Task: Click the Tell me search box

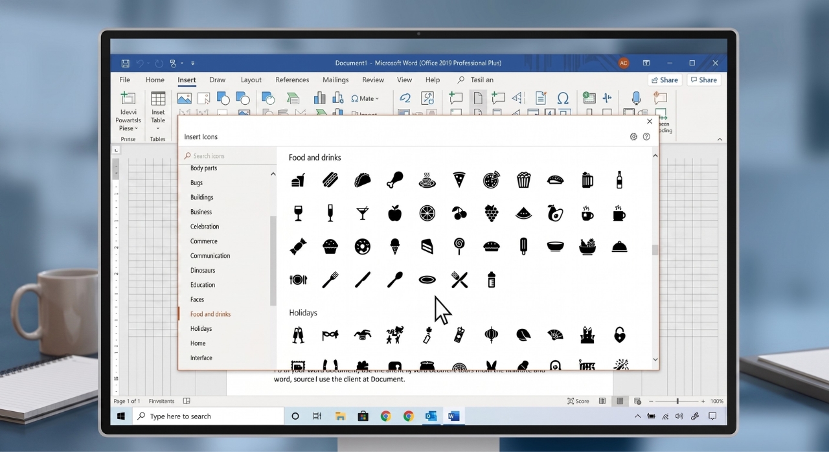Action: (x=476, y=80)
